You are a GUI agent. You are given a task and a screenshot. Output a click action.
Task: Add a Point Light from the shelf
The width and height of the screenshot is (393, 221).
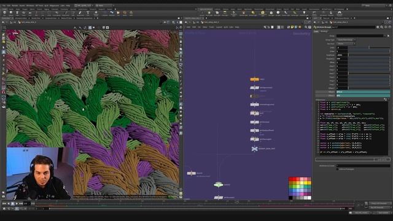coord(209,13)
